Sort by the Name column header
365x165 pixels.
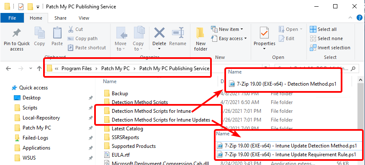[110, 81]
